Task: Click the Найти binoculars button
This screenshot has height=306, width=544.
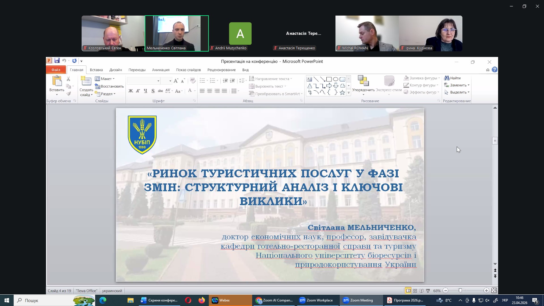Action: point(452,78)
